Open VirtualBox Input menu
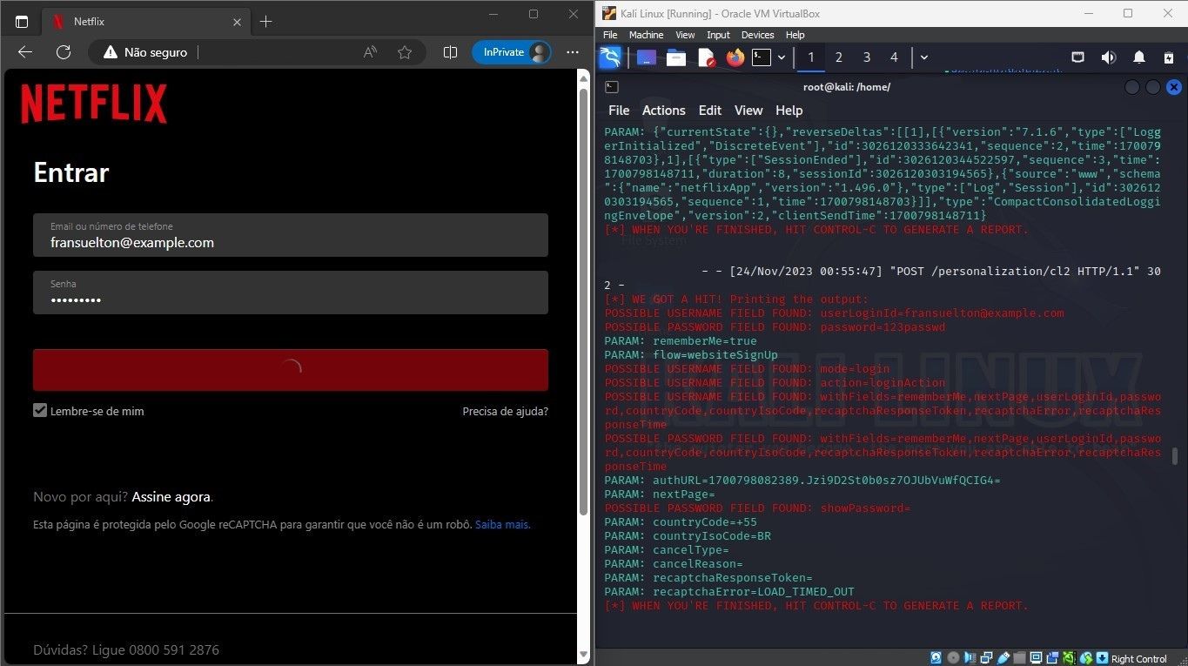Viewport: 1188px width, 666px height. point(718,35)
